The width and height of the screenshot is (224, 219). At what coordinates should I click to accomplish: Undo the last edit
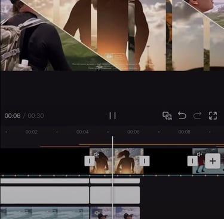[182, 115]
